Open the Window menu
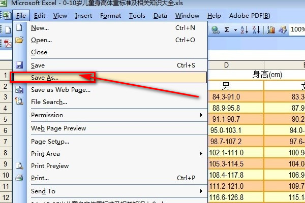The width and height of the screenshot is (305, 203). click(187, 16)
